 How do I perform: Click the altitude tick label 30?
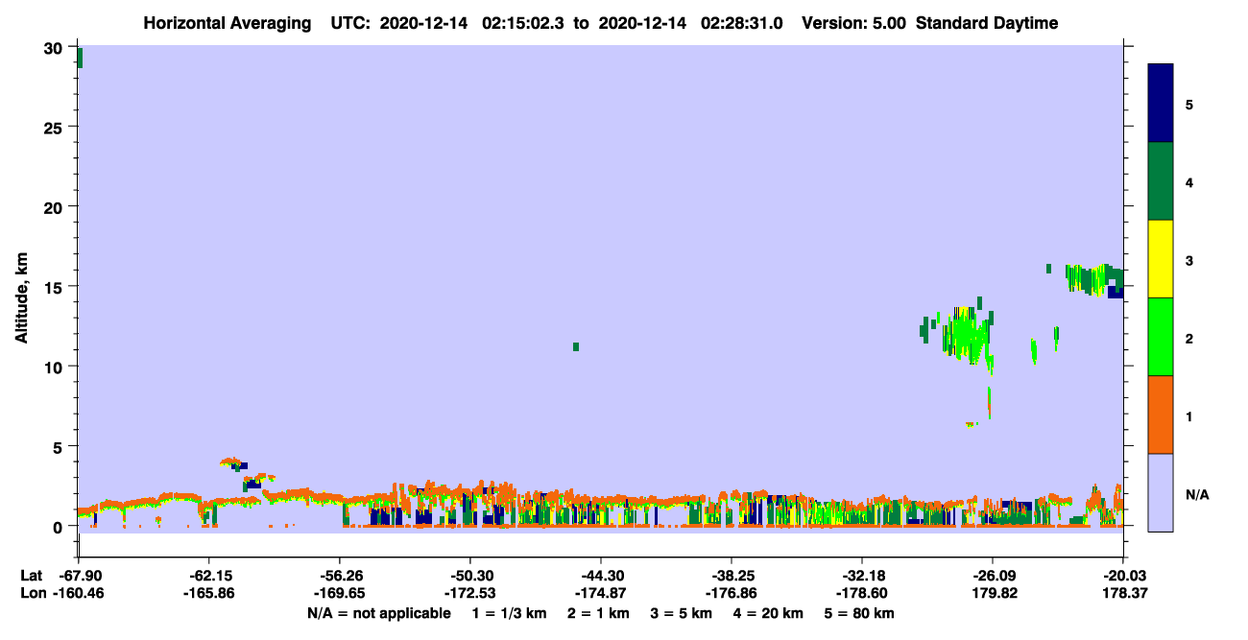[55, 48]
